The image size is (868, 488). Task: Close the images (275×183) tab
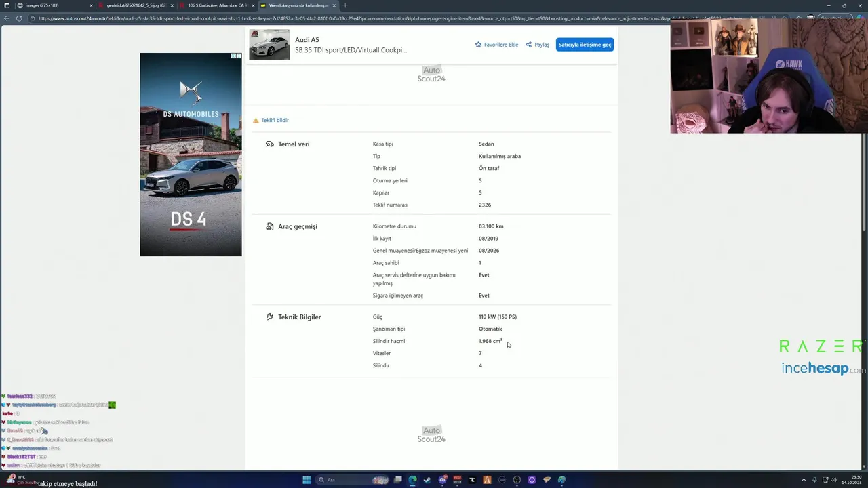[91, 5]
